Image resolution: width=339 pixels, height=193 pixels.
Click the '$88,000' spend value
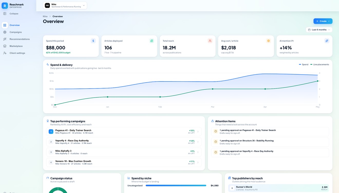(55, 48)
